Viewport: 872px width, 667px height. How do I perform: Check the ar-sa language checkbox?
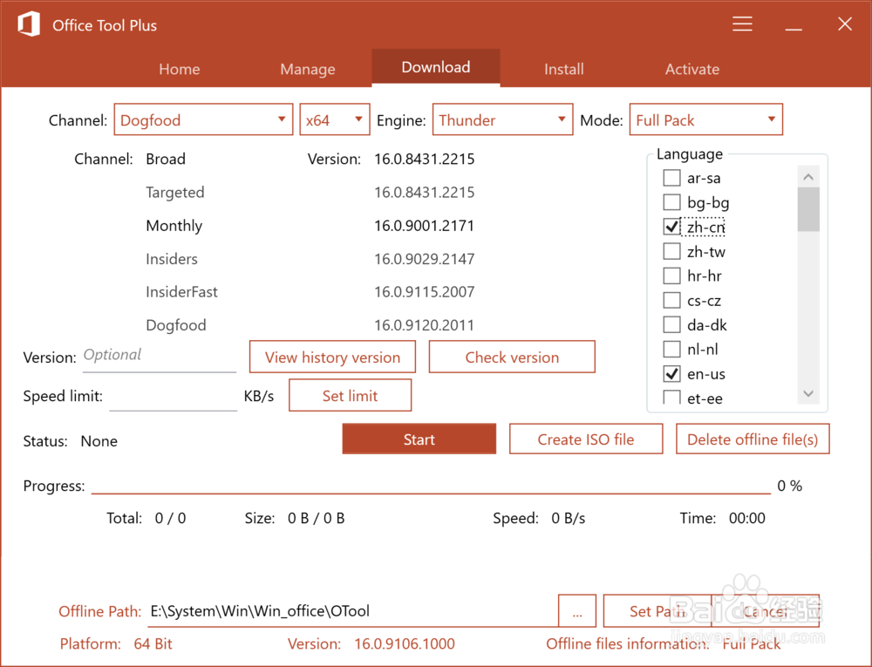(x=671, y=178)
